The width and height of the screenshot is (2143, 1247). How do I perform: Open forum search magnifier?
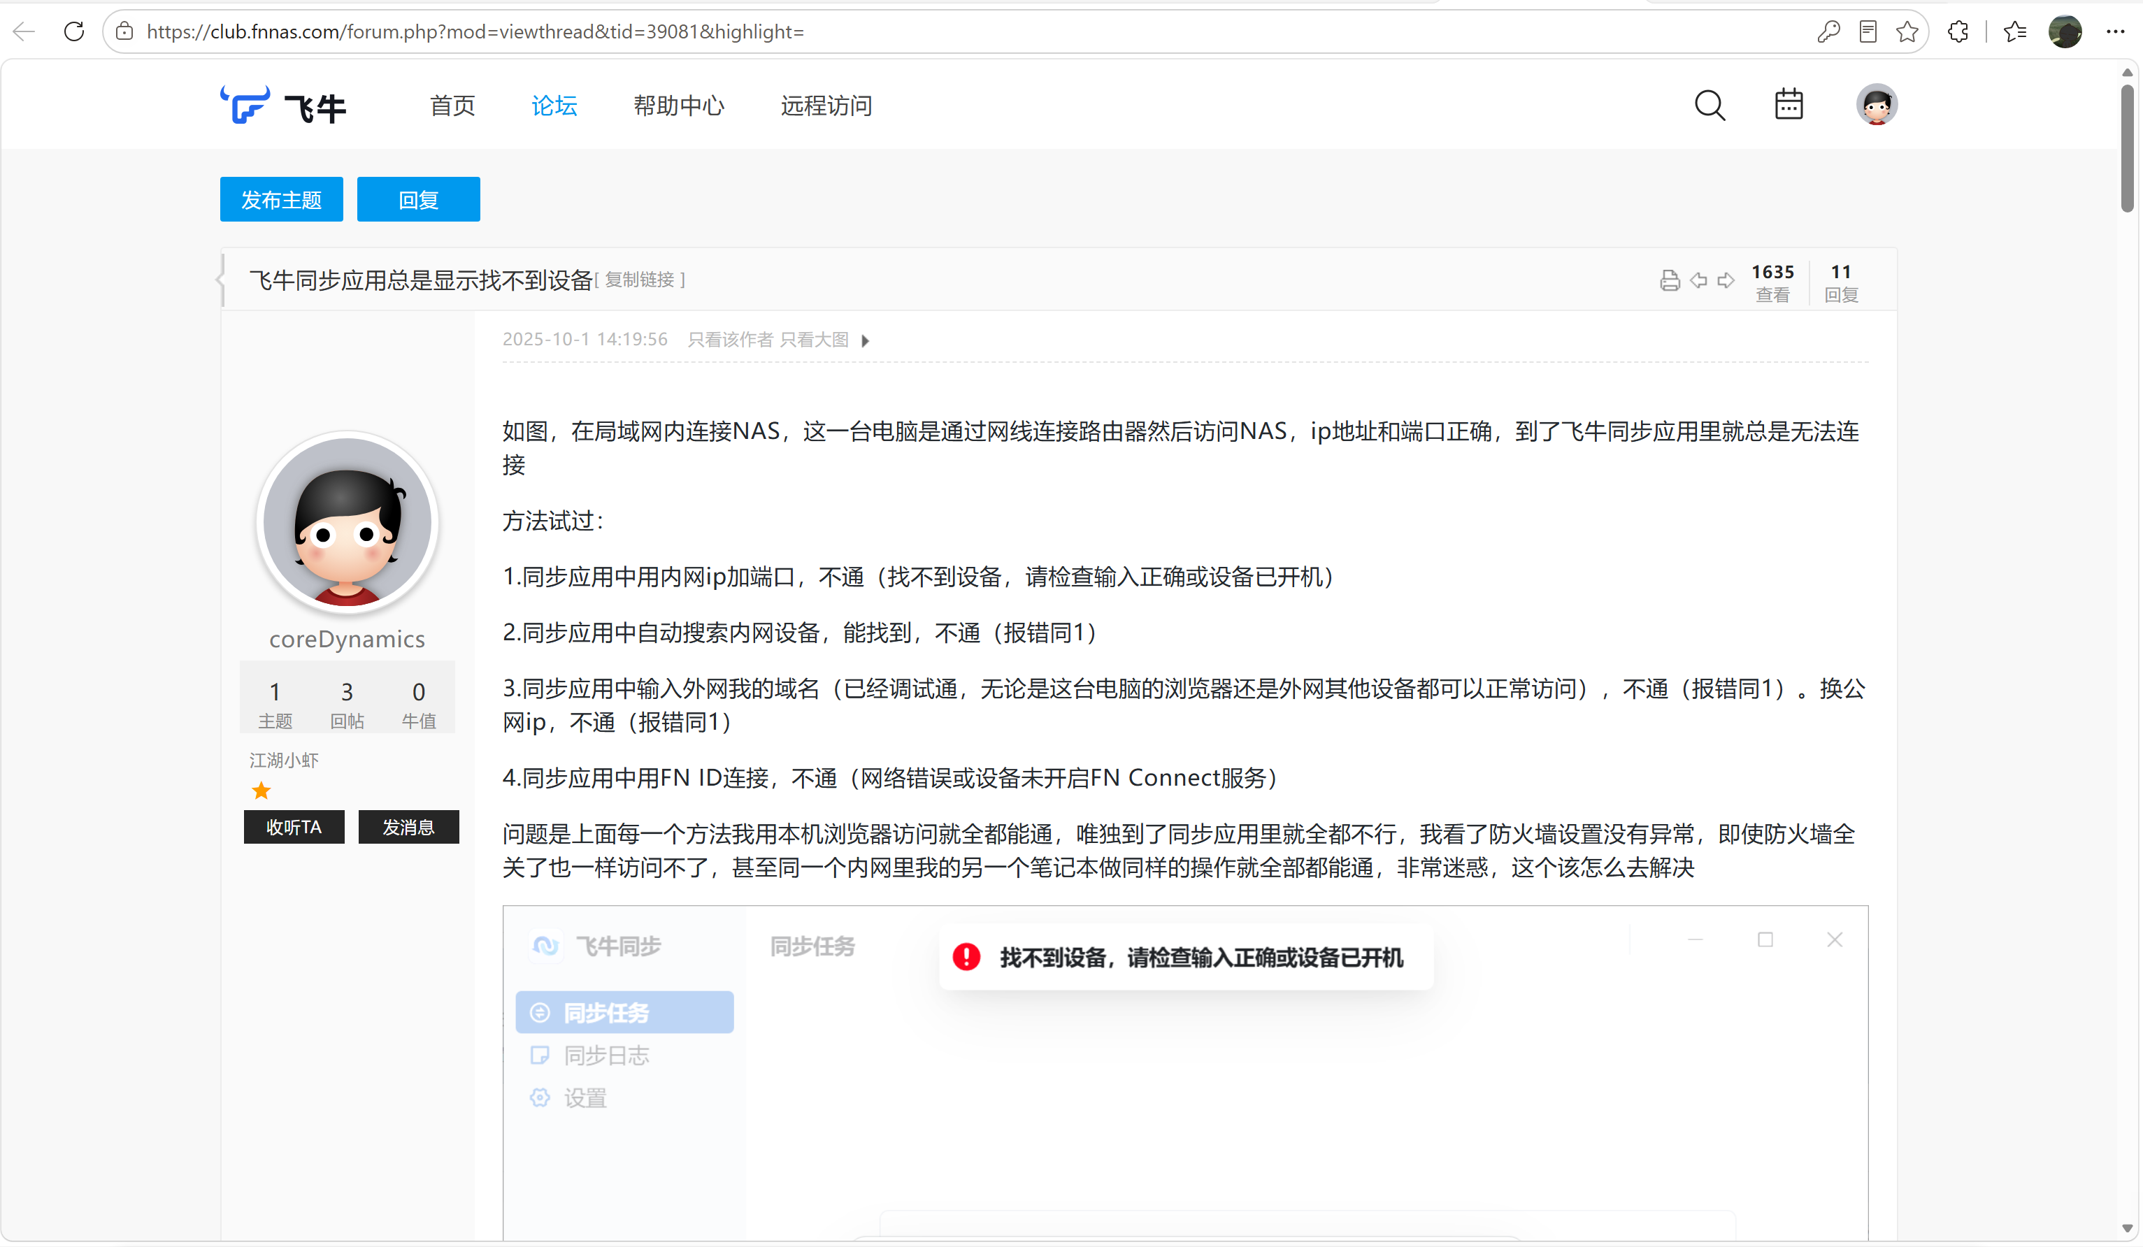(1710, 106)
